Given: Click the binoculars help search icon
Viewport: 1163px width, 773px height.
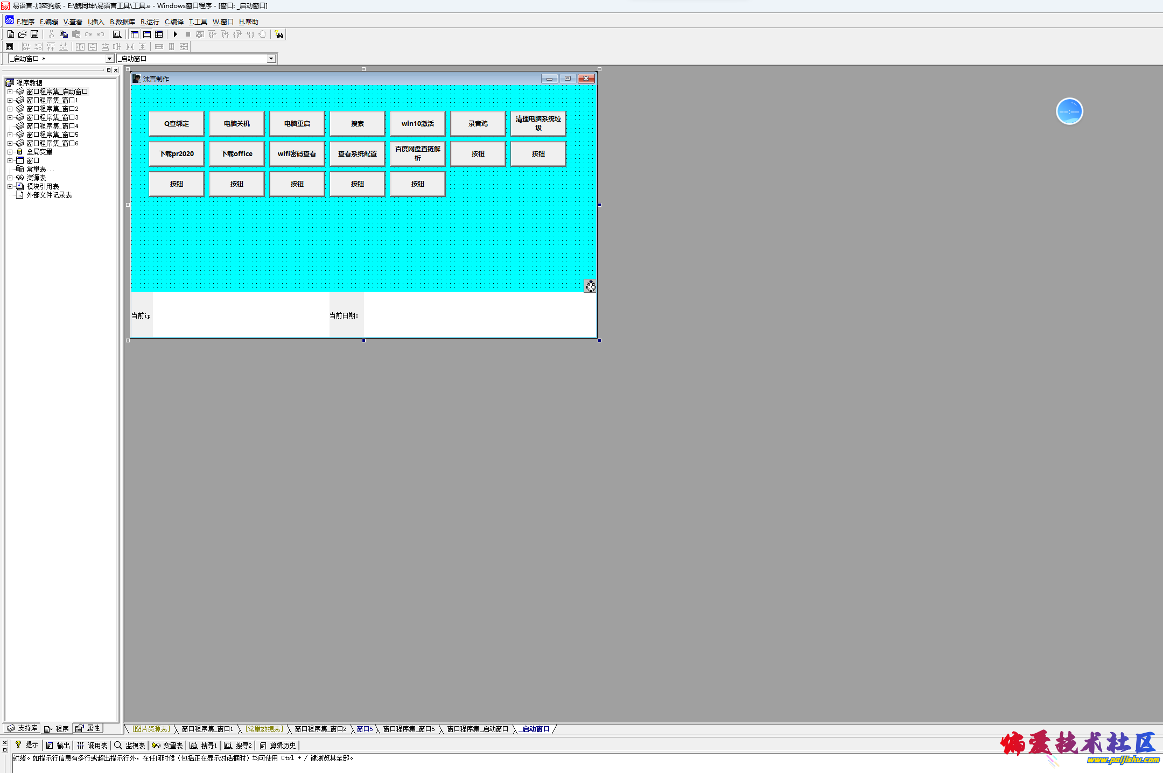Looking at the screenshot, I should tap(279, 34).
